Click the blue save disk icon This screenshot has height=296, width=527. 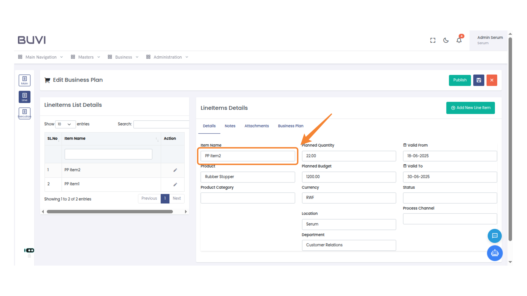[479, 80]
